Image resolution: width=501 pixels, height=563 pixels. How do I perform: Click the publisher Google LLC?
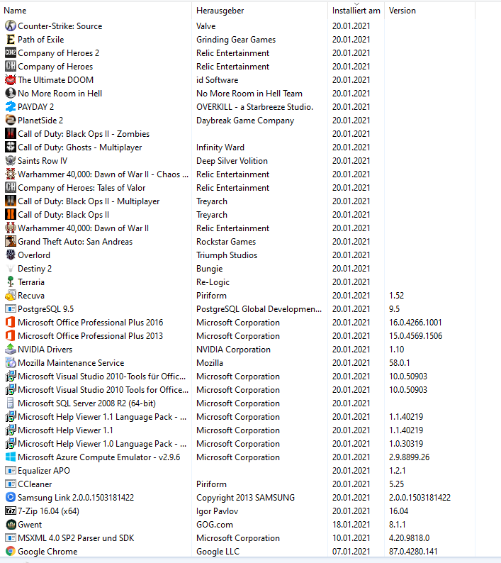pos(218,551)
